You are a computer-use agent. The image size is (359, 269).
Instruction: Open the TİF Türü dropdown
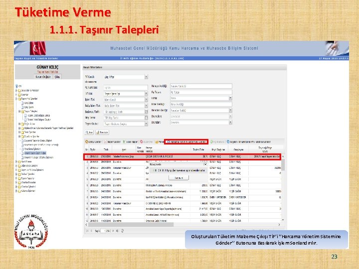(146, 94)
